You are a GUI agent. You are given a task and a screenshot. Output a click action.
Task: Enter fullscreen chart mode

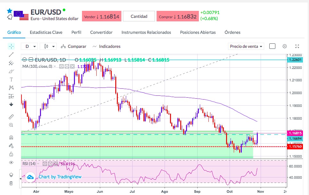[297, 46]
